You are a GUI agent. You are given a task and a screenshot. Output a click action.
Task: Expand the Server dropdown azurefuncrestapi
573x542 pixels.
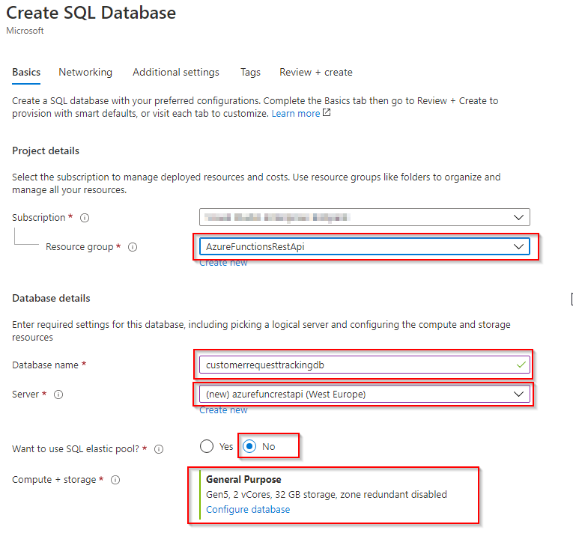pos(364,394)
